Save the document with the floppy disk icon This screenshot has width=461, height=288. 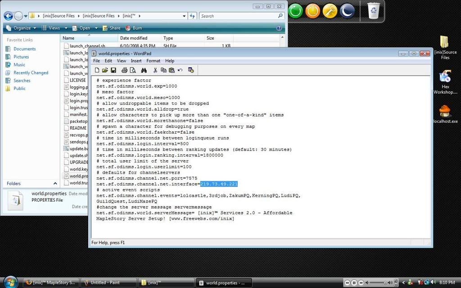[x=113, y=70]
